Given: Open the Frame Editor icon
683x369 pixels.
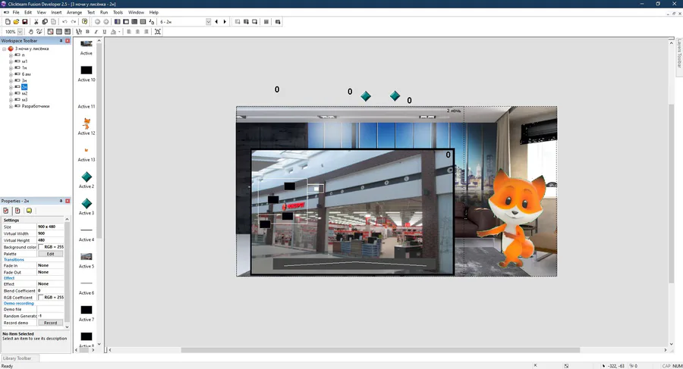Looking at the screenshot, I should pos(126,22).
